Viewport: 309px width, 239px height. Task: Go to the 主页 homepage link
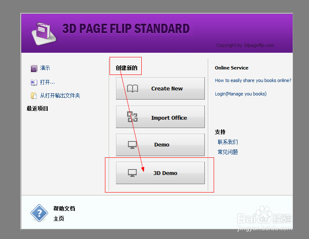[x=59, y=218]
